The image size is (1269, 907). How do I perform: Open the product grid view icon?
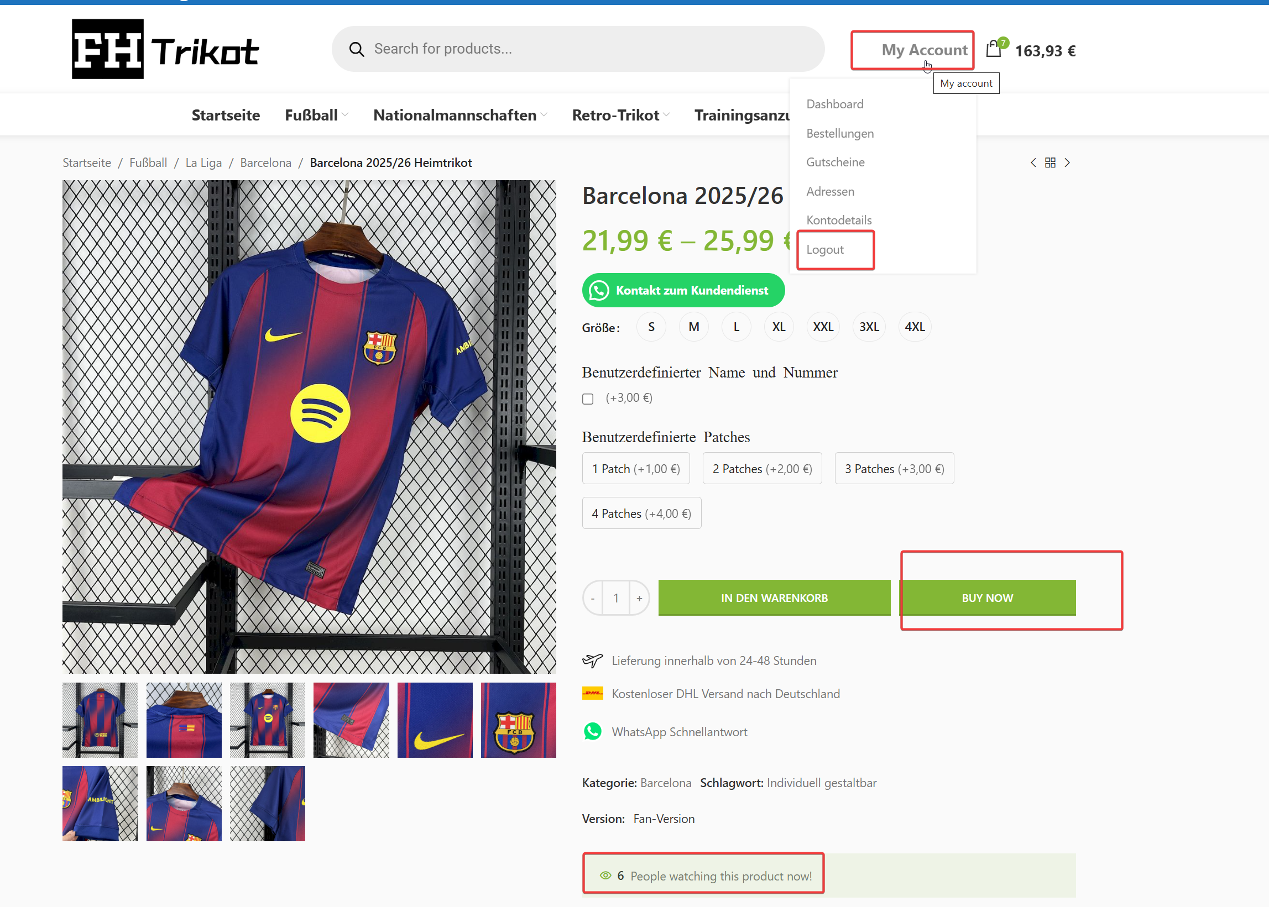(x=1050, y=162)
